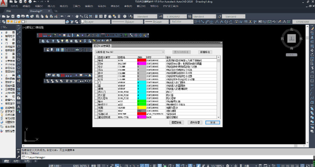
Task: Toggle row checkbox for 阳台 layer
Action: pos(96,64)
